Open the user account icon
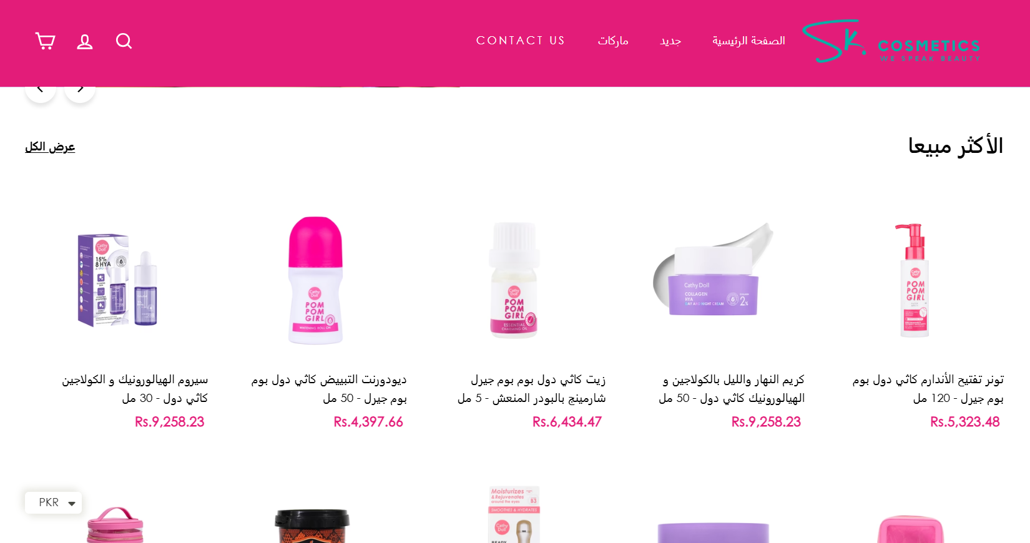Screen dimensions: 1030x543 coord(85,41)
